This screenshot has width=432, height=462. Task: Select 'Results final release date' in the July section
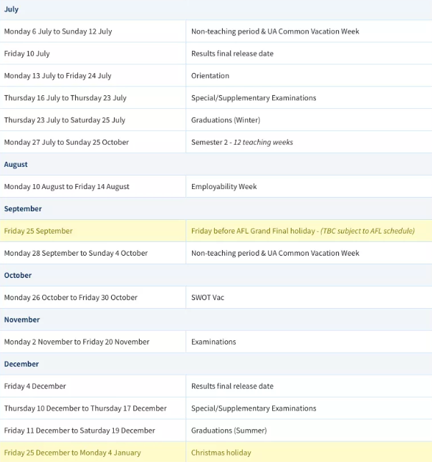(x=232, y=53)
